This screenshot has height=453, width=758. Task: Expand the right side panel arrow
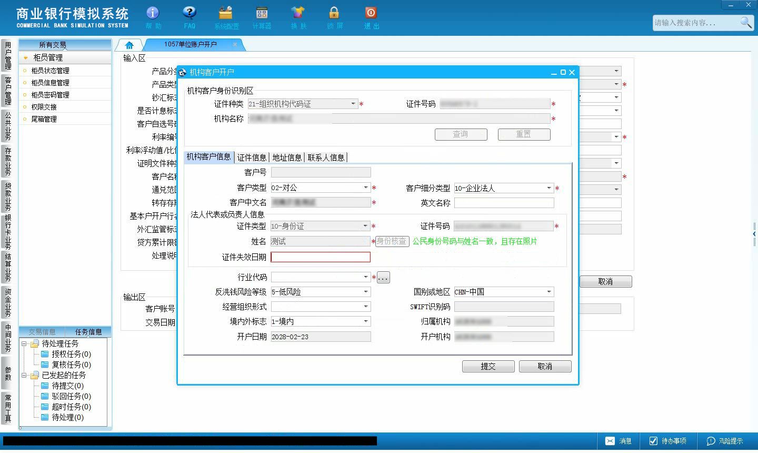pyautogui.click(x=754, y=233)
